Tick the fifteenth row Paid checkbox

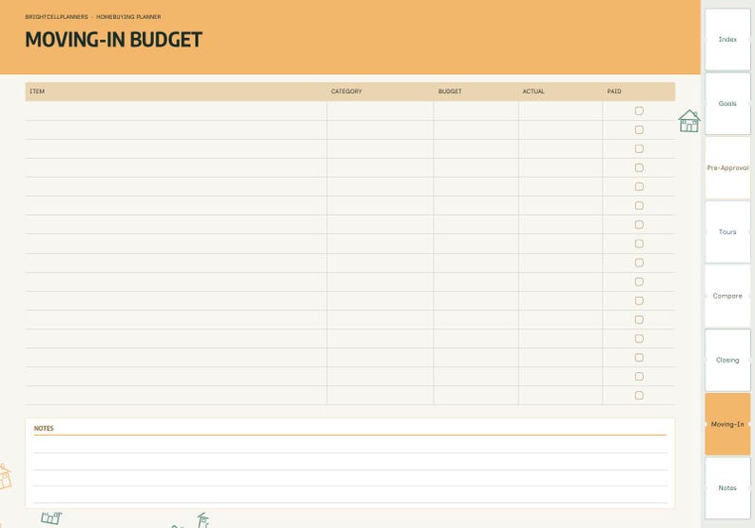(639, 376)
